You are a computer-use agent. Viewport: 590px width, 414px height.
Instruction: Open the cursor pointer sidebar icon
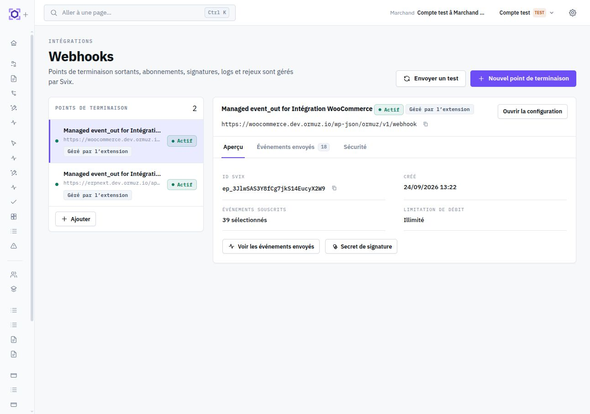click(14, 143)
